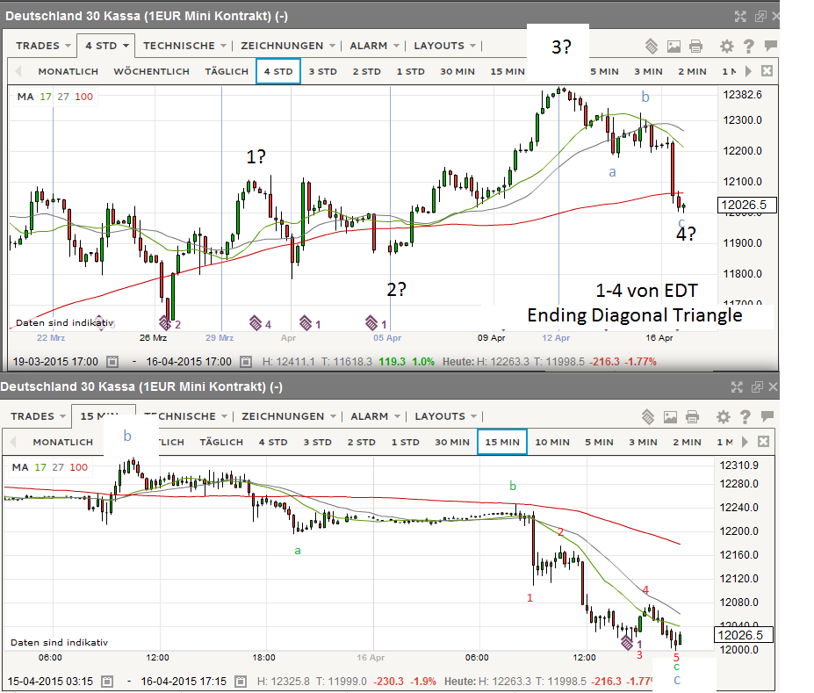Open settings gear of the top chart
The width and height of the screenshot is (814, 693).
click(x=726, y=46)
